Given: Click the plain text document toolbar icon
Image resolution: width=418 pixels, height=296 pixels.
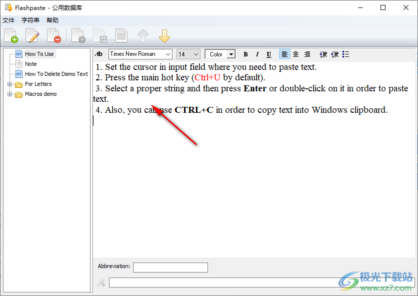Looking at the screenshot, I should [x=121, y=35].
